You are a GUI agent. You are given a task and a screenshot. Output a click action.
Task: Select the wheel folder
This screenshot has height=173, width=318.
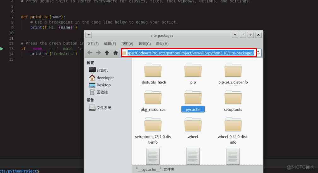click(193, 128)
